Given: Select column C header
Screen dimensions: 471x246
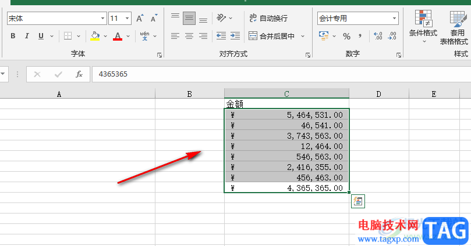Looking at the screenshot, I should click(286, 93).
